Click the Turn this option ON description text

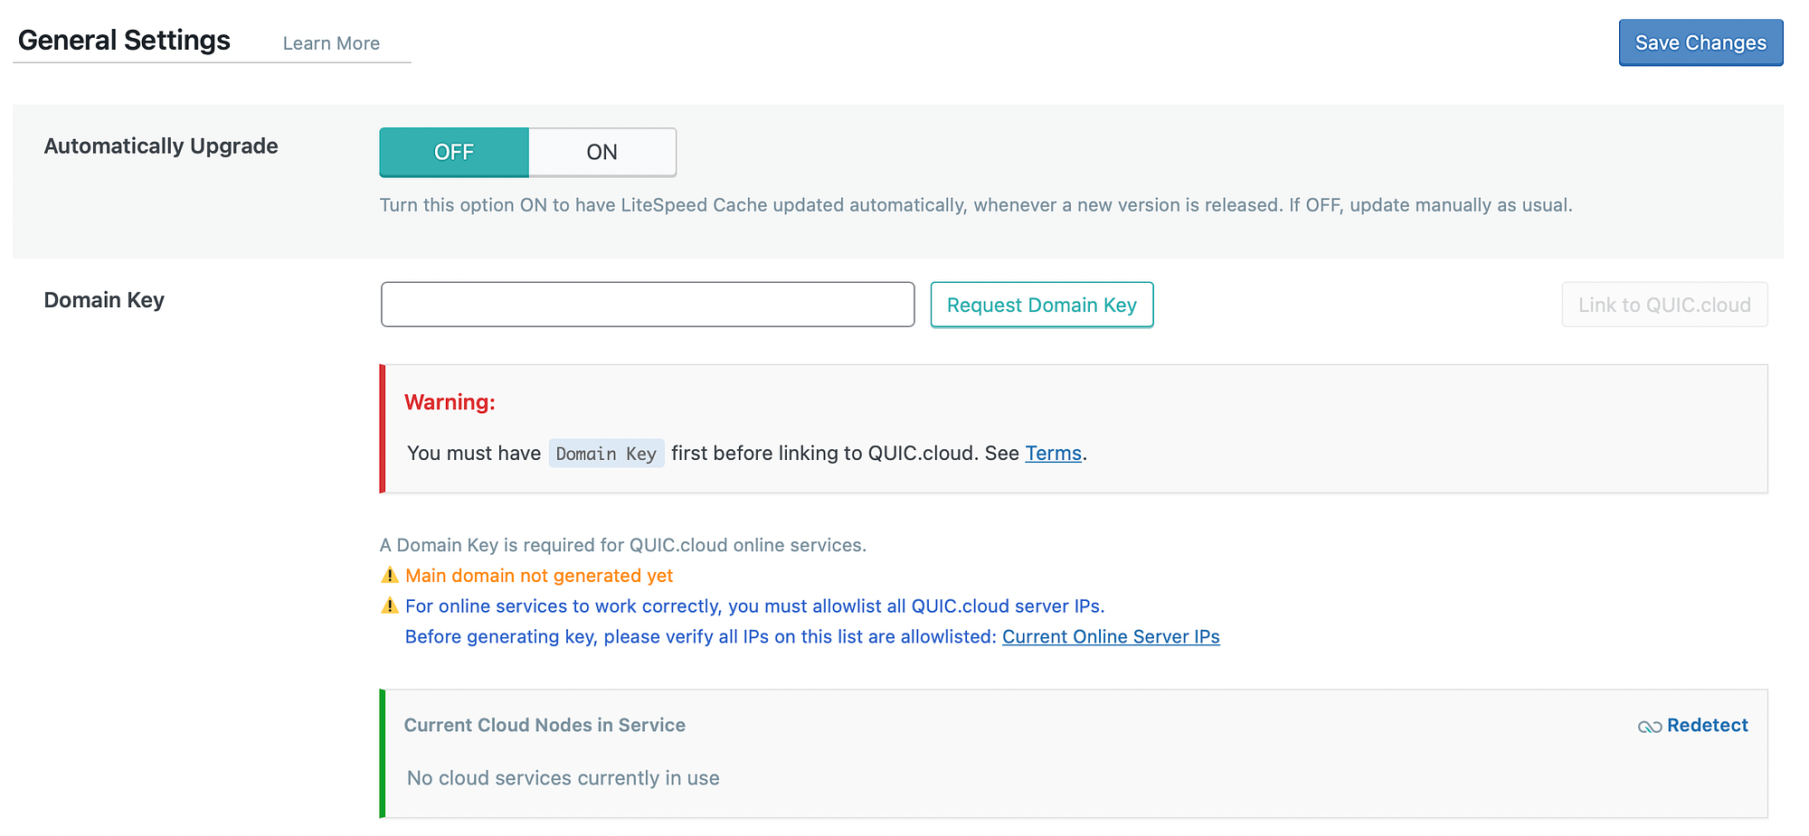[x=976, y=205]
